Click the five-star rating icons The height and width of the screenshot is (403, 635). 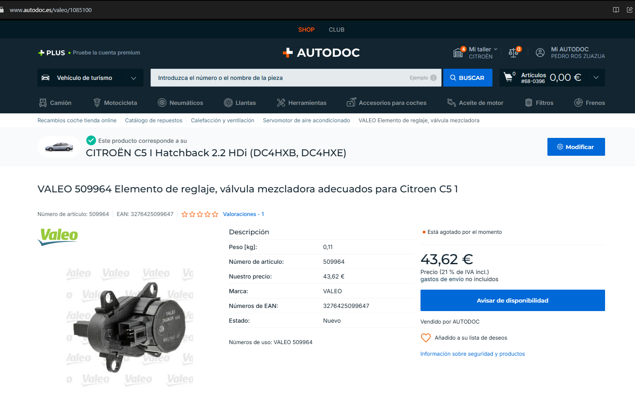point(200,214)
